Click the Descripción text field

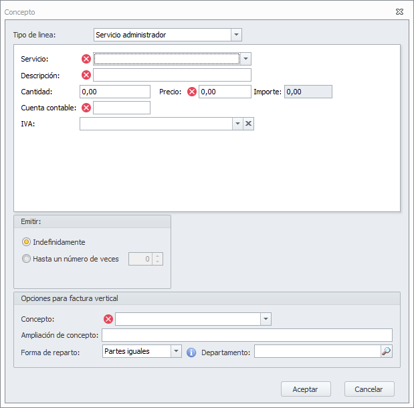[172, 75]
